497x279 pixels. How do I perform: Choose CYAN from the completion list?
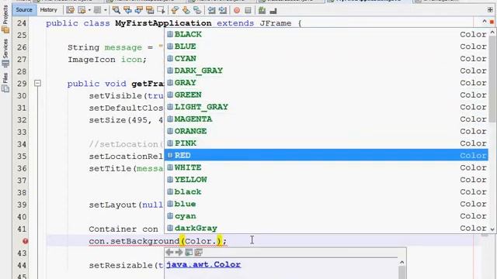tap(326, 59)
